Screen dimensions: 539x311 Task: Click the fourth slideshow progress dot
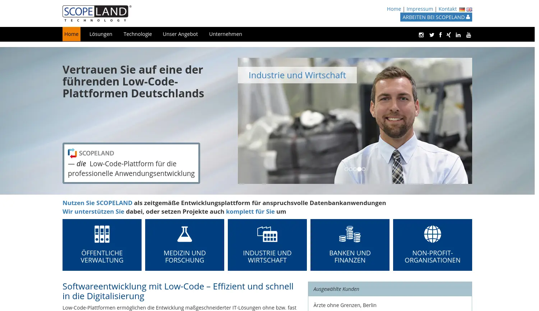tap(359, 169)
